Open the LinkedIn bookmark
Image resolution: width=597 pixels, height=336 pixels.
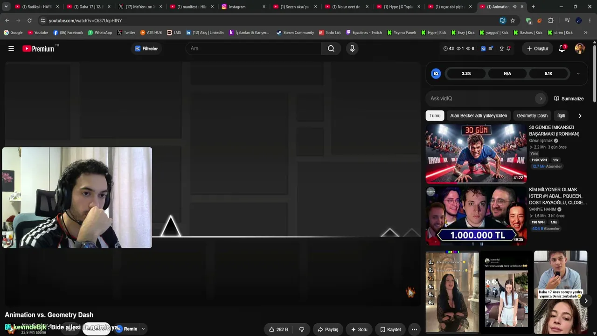[205, 33]
